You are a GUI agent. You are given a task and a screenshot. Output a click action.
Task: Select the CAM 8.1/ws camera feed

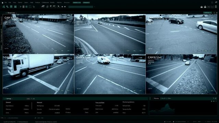click(181, 74)
